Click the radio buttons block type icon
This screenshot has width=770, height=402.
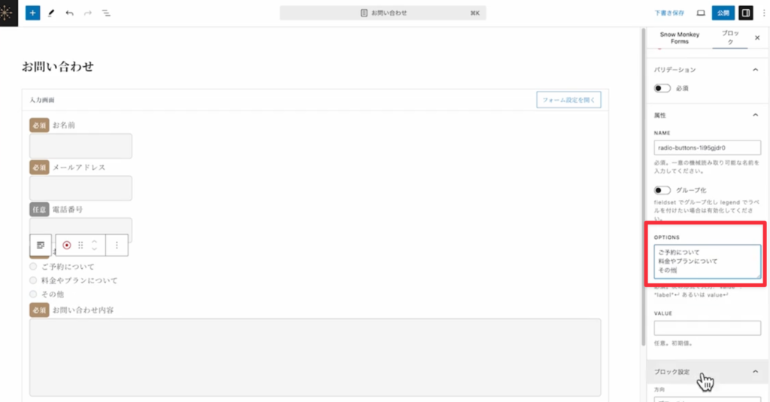67,245
